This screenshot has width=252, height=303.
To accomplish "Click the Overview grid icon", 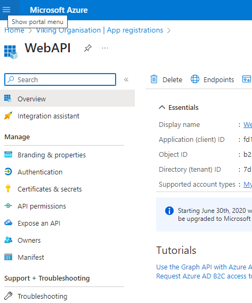I will tap(8, 99).
